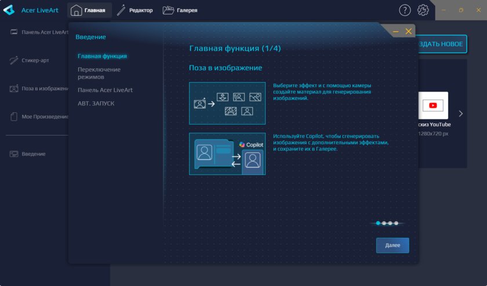Screen dimensions: 487x286
Task: Click the СОЗДАТЬ НОВОЕ button
Action: tap(442, 44)
